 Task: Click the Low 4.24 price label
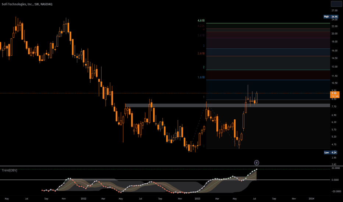pos(330,152)
